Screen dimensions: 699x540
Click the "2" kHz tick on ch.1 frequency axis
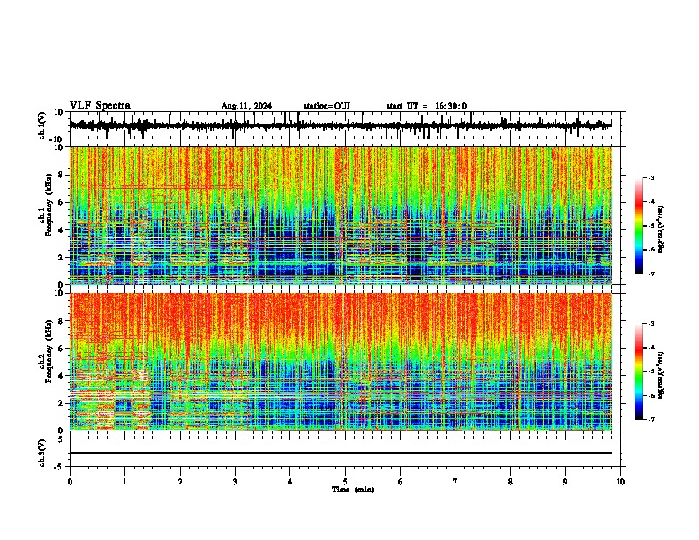tap(61, 258)
